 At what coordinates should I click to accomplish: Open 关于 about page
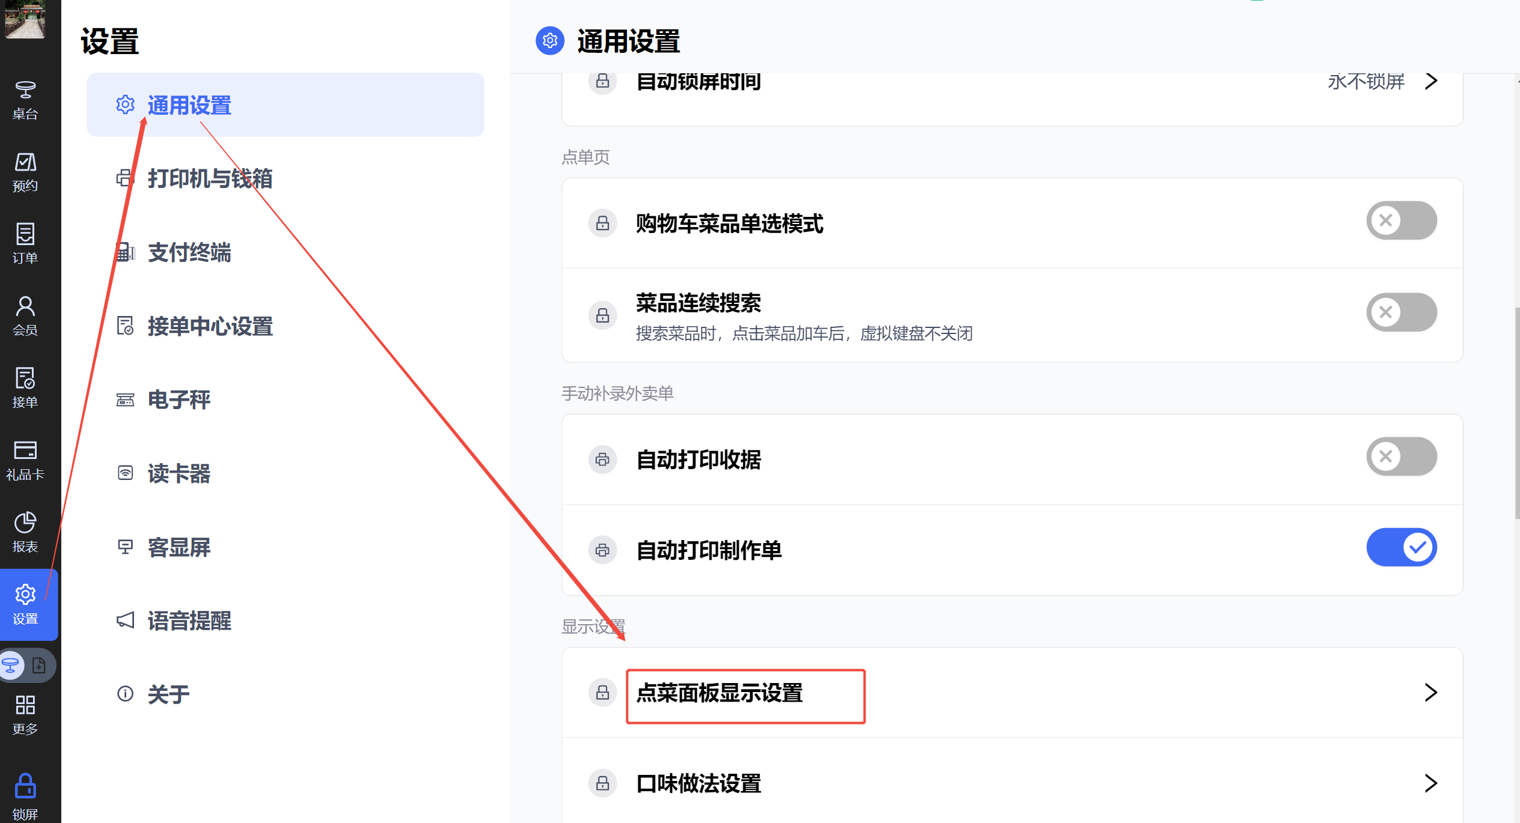point(285,694)
